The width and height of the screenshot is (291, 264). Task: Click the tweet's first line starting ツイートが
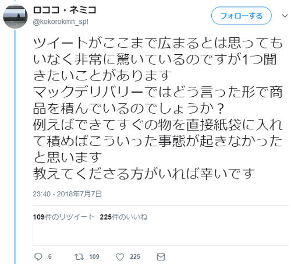(158, 43)
